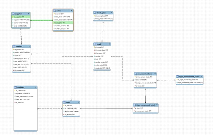Screen dimensions: 213x135
Task: Select type_movement_stock VARCHAR(45) column
Action: (190, 83)
